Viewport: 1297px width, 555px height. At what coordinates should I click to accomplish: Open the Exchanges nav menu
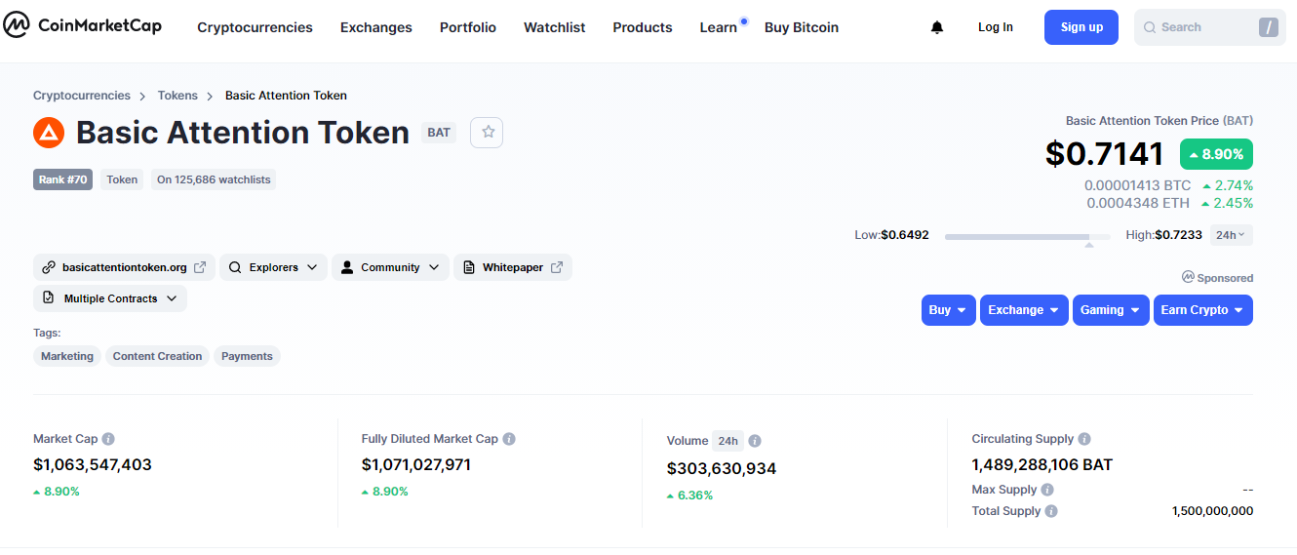tap(375, 27)
